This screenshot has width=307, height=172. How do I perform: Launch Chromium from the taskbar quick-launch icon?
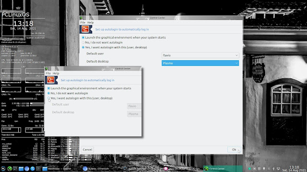[x=27, y=169]
